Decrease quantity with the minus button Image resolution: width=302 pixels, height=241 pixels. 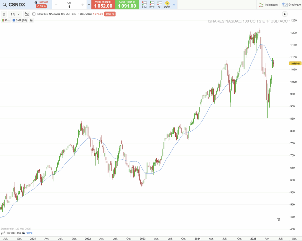(x=56, y=5)
